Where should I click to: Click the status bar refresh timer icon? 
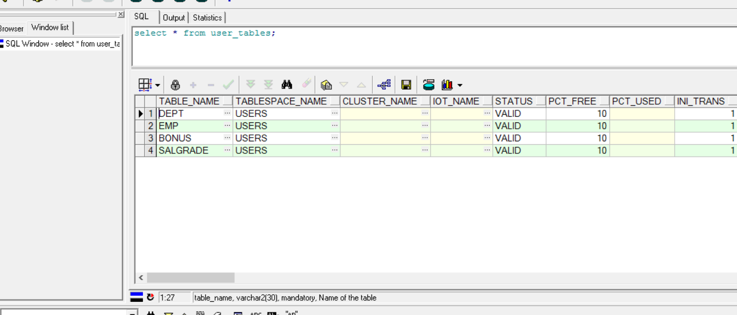click(150, 297)
